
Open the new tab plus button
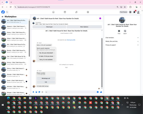(11, 2)
